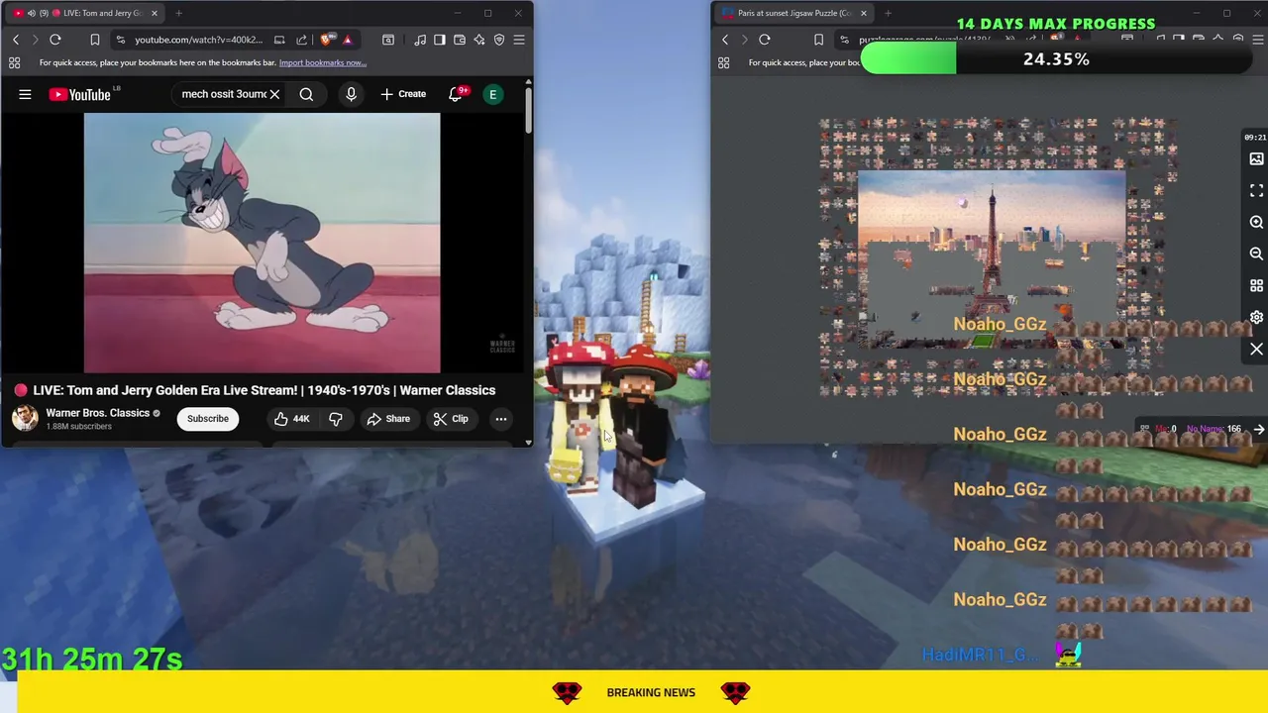Open cast/install icon in YouTube address bar
Screen dimensions: 1268x713
tap(279, 40)
